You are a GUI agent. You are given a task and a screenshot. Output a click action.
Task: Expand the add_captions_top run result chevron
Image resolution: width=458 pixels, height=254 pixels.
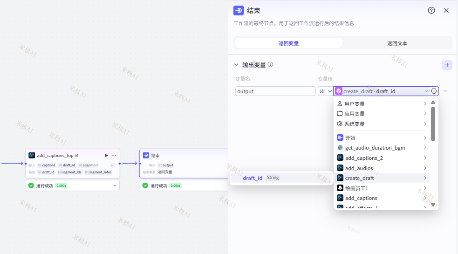click(115, 185)
